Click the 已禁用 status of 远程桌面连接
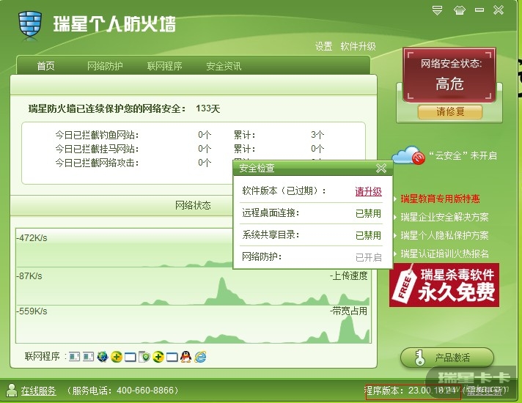This screenshot has width=522, height=403. 368,213
